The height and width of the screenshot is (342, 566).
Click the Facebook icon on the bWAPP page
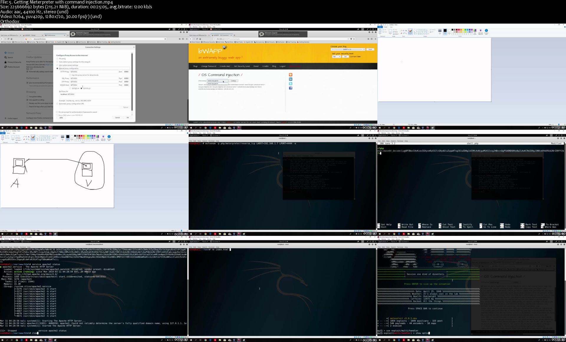(290, 88)
